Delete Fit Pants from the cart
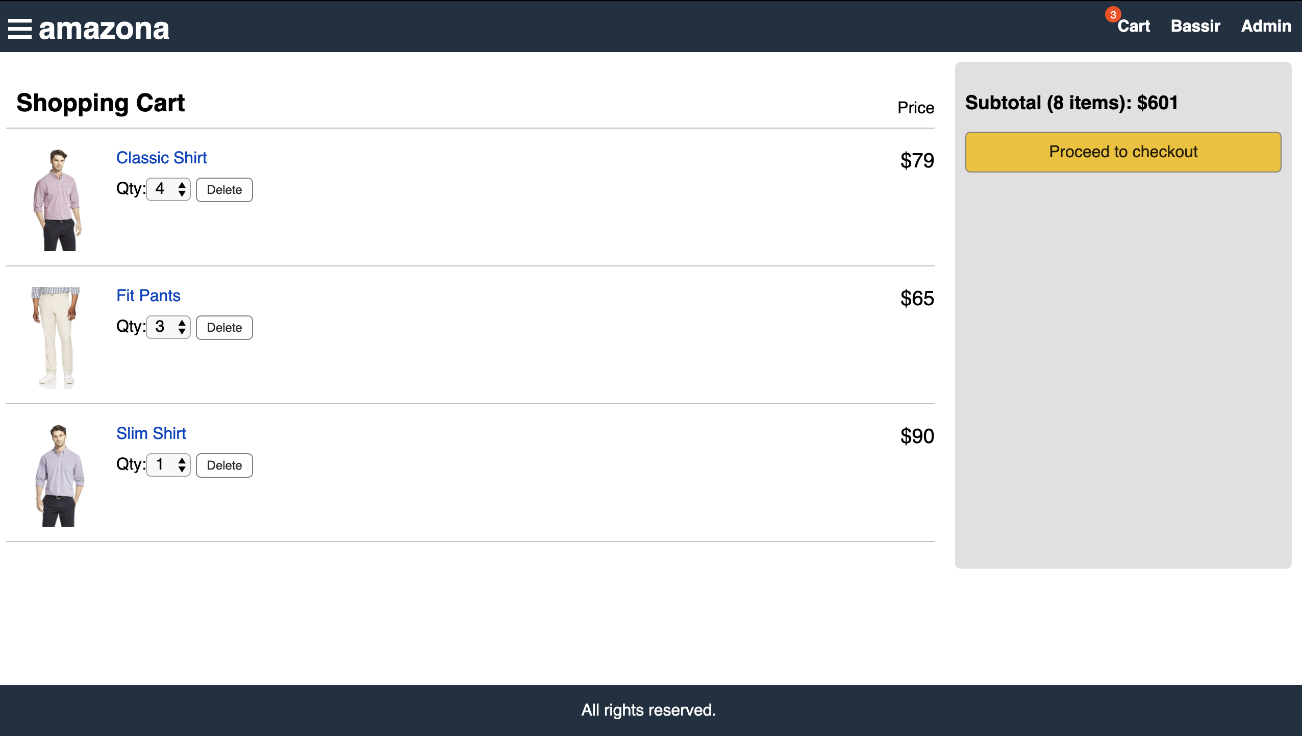Viewport: 1302px width, 736px height. [x=224, y=328]
